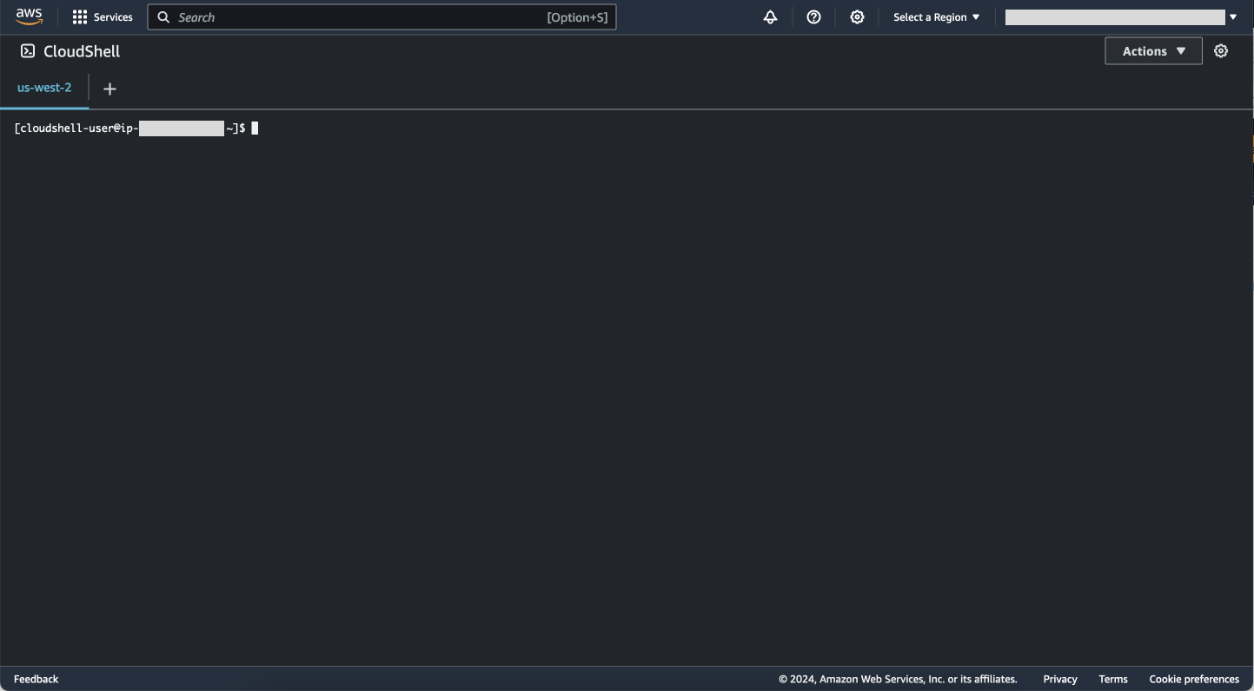1254x691 pixels.
Task: Click the CloudShell terminal icon in header
Action: (x=28, y=51)
